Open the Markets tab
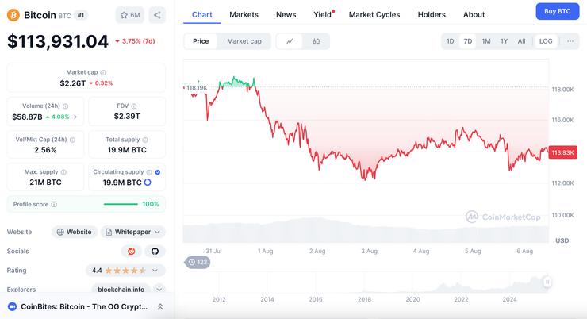Image resolution: width=587 pixels, height=319 pixels. (244, 14)
